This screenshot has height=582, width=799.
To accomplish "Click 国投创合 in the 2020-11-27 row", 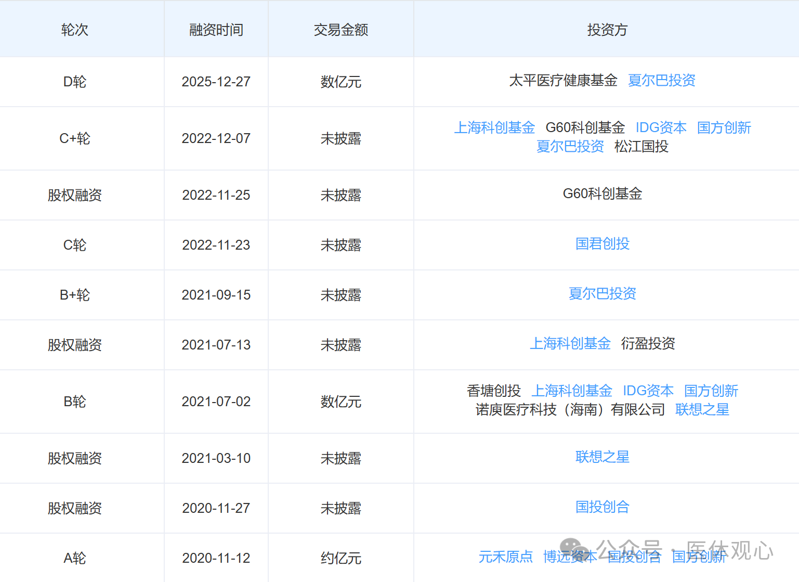I will 602,507.
